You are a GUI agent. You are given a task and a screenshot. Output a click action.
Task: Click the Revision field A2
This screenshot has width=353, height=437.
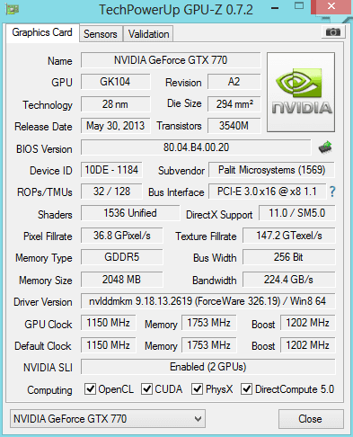(x=234, y=82)
